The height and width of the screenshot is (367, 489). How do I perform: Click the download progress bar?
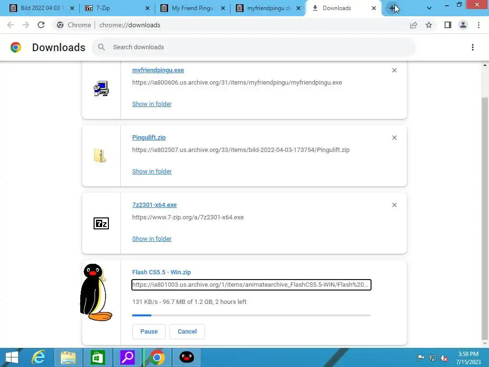[251, 315]
